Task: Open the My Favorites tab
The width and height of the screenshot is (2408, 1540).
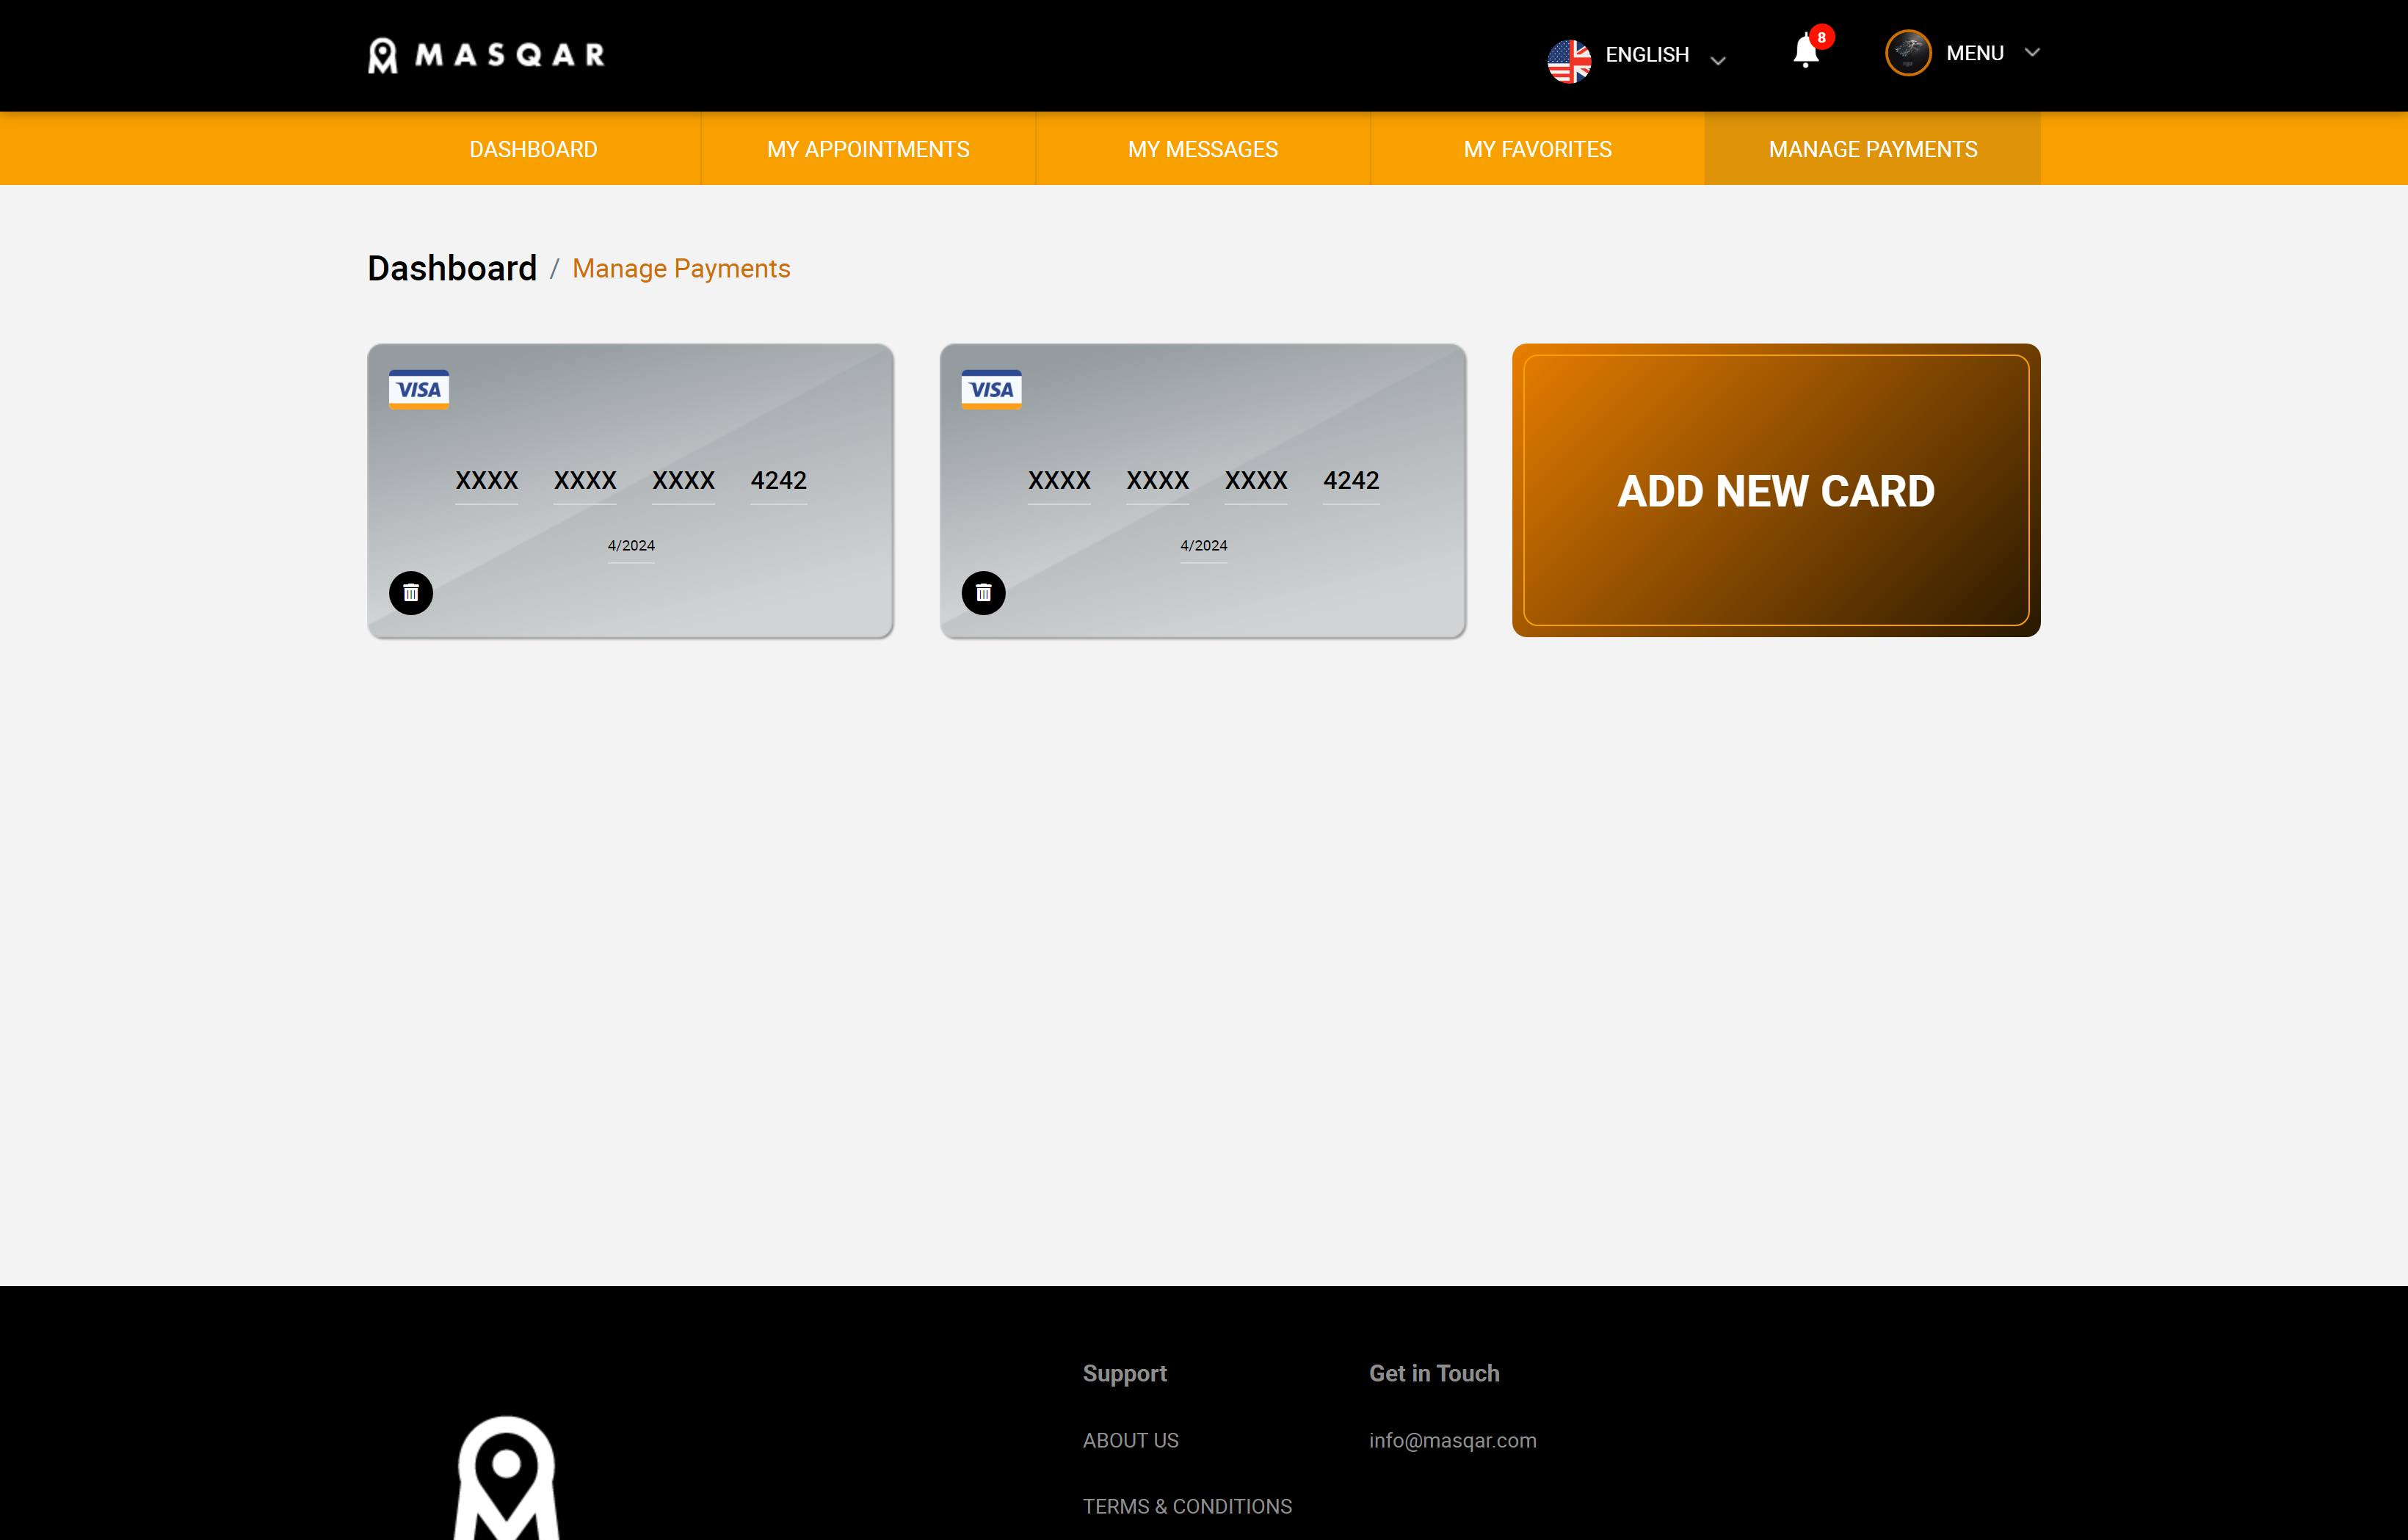Action: 1537,149
